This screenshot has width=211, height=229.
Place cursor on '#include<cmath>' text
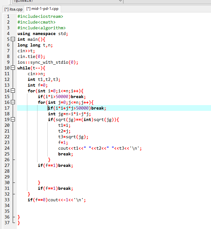37,22
